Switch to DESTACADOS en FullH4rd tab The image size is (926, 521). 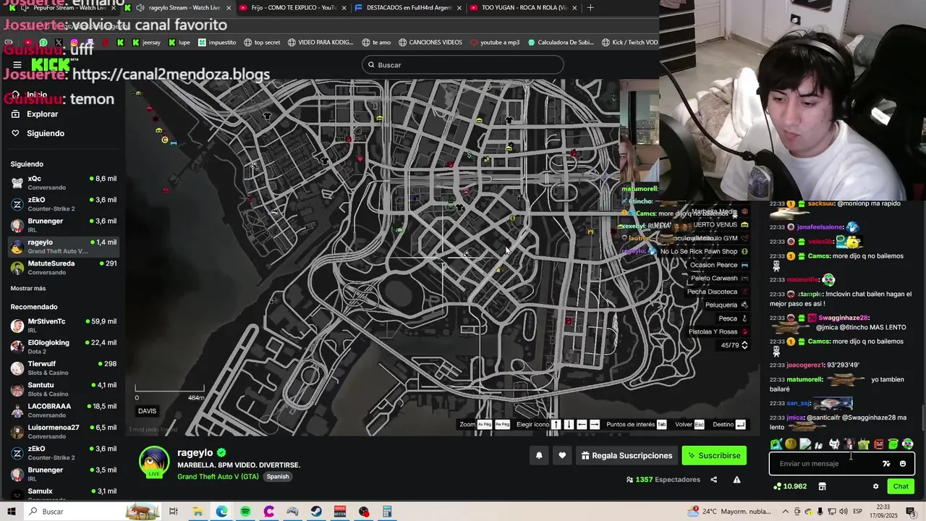point(409,7)
